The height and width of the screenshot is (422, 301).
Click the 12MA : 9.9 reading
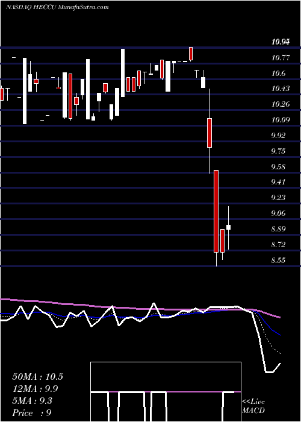coord(35,389)
